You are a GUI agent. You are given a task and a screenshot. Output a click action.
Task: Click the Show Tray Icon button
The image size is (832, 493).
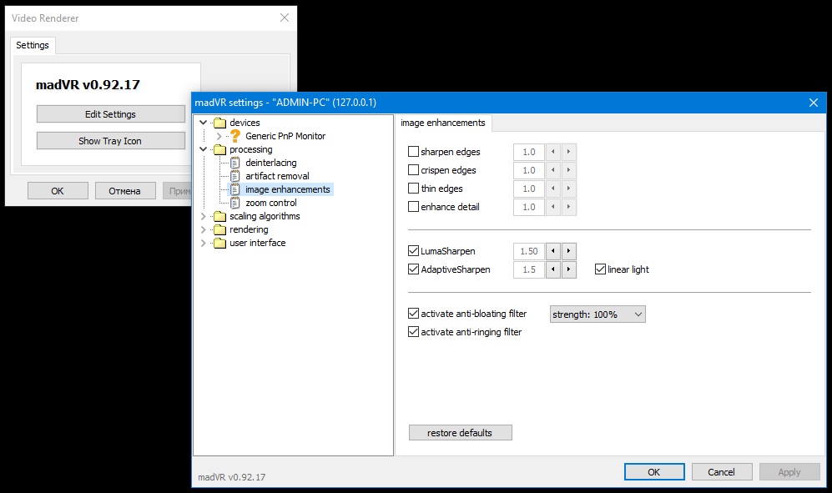[110, 141]
